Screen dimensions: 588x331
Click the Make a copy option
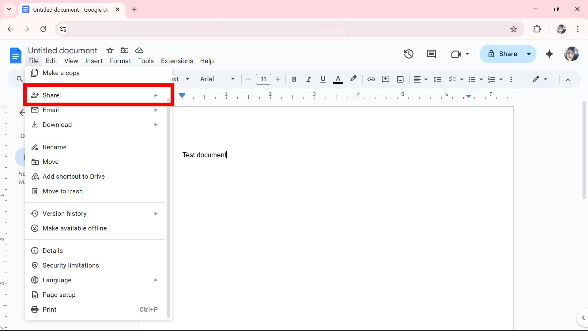coord(61,73)
